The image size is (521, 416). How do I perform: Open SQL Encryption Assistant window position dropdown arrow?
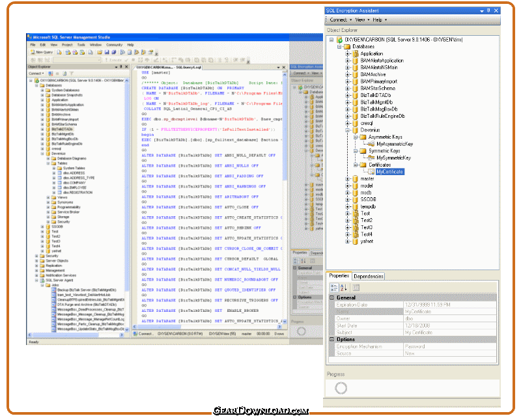click(x=482, y=11)
